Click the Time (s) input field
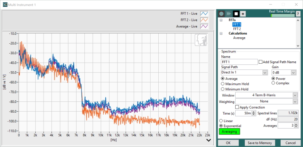Screen dimensions: 303x147 [244, 113]
